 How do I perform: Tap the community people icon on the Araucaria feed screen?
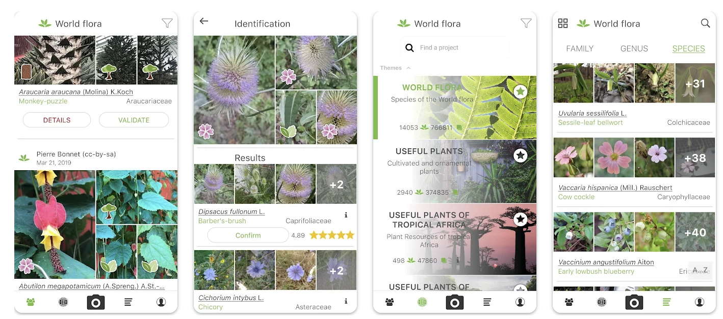[x=31, y=302]
